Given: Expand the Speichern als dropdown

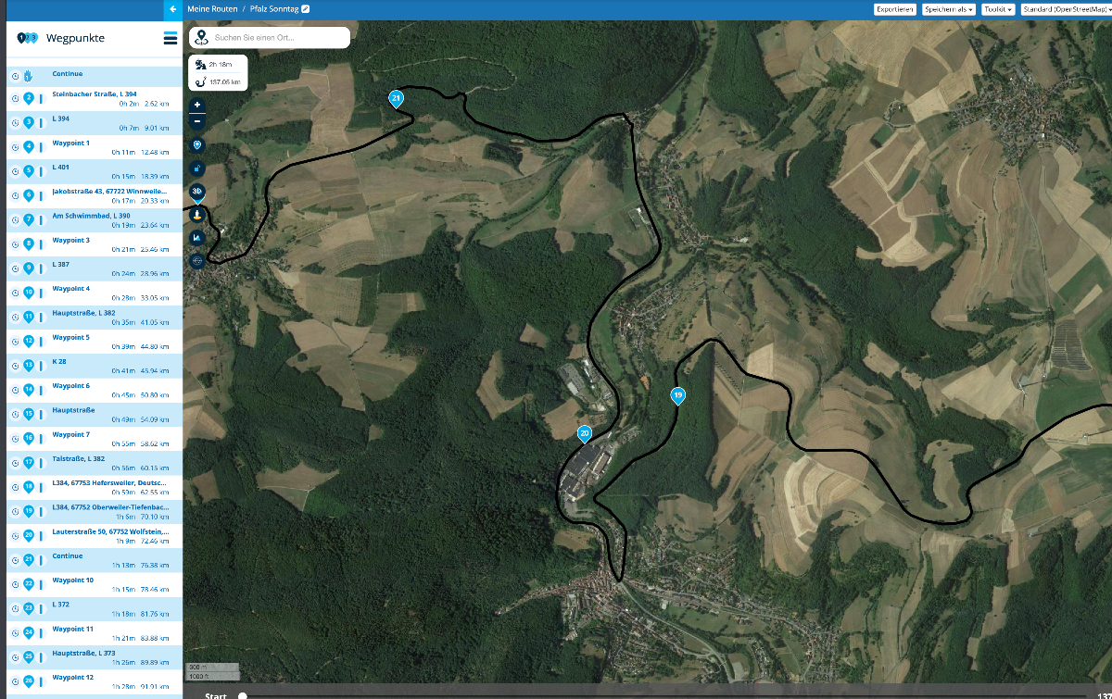Looking at the screenshot, I should pos(949,8).
